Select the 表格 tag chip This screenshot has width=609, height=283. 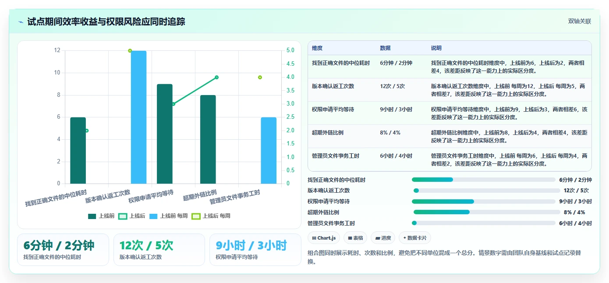[355, 238]
